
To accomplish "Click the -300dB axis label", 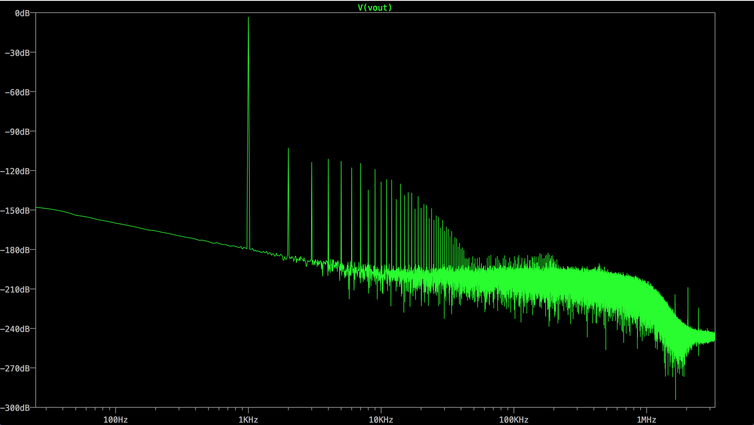I will tap(15, 408).
